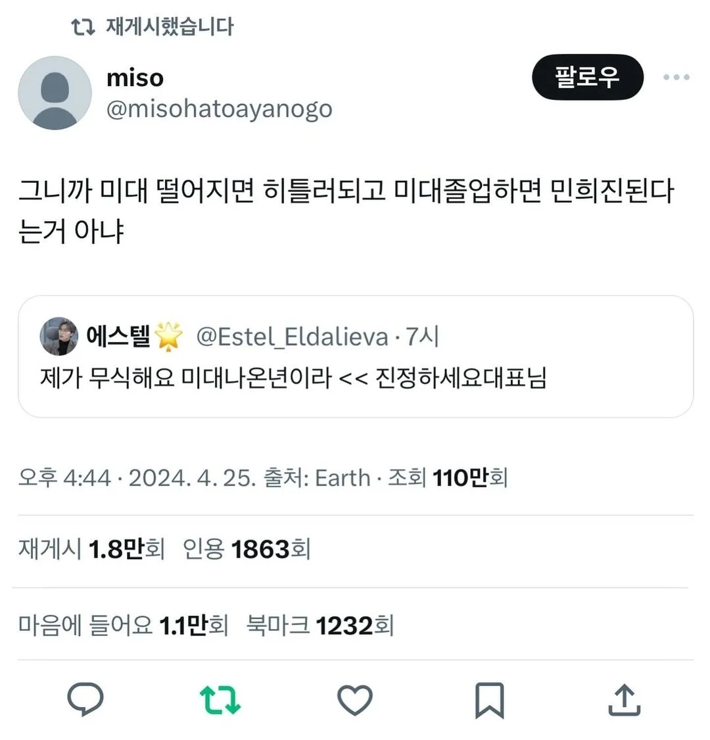The image size is (710, 740).
Task: Toggle the bookmark icon on this tweet
Action: 489,700
